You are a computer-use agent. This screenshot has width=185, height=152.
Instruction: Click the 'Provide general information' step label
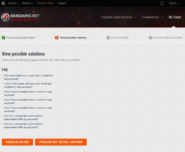point(21,38)
